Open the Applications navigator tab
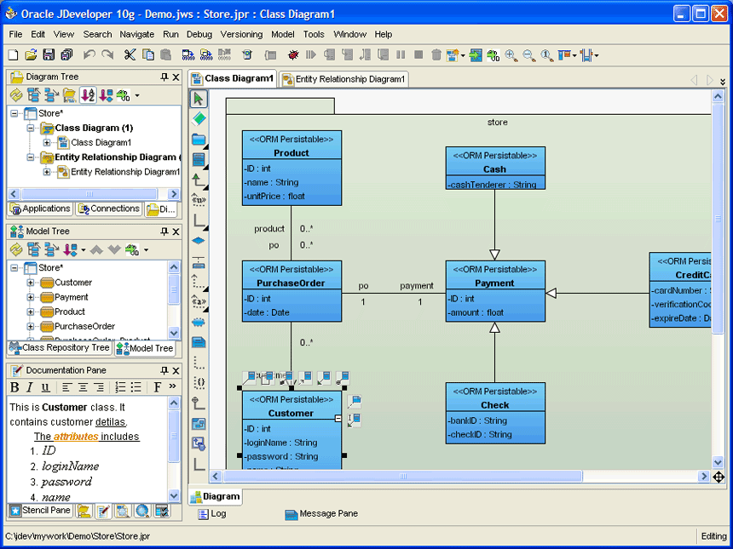Viewport: 733px width, 549px height. [40, 209]
